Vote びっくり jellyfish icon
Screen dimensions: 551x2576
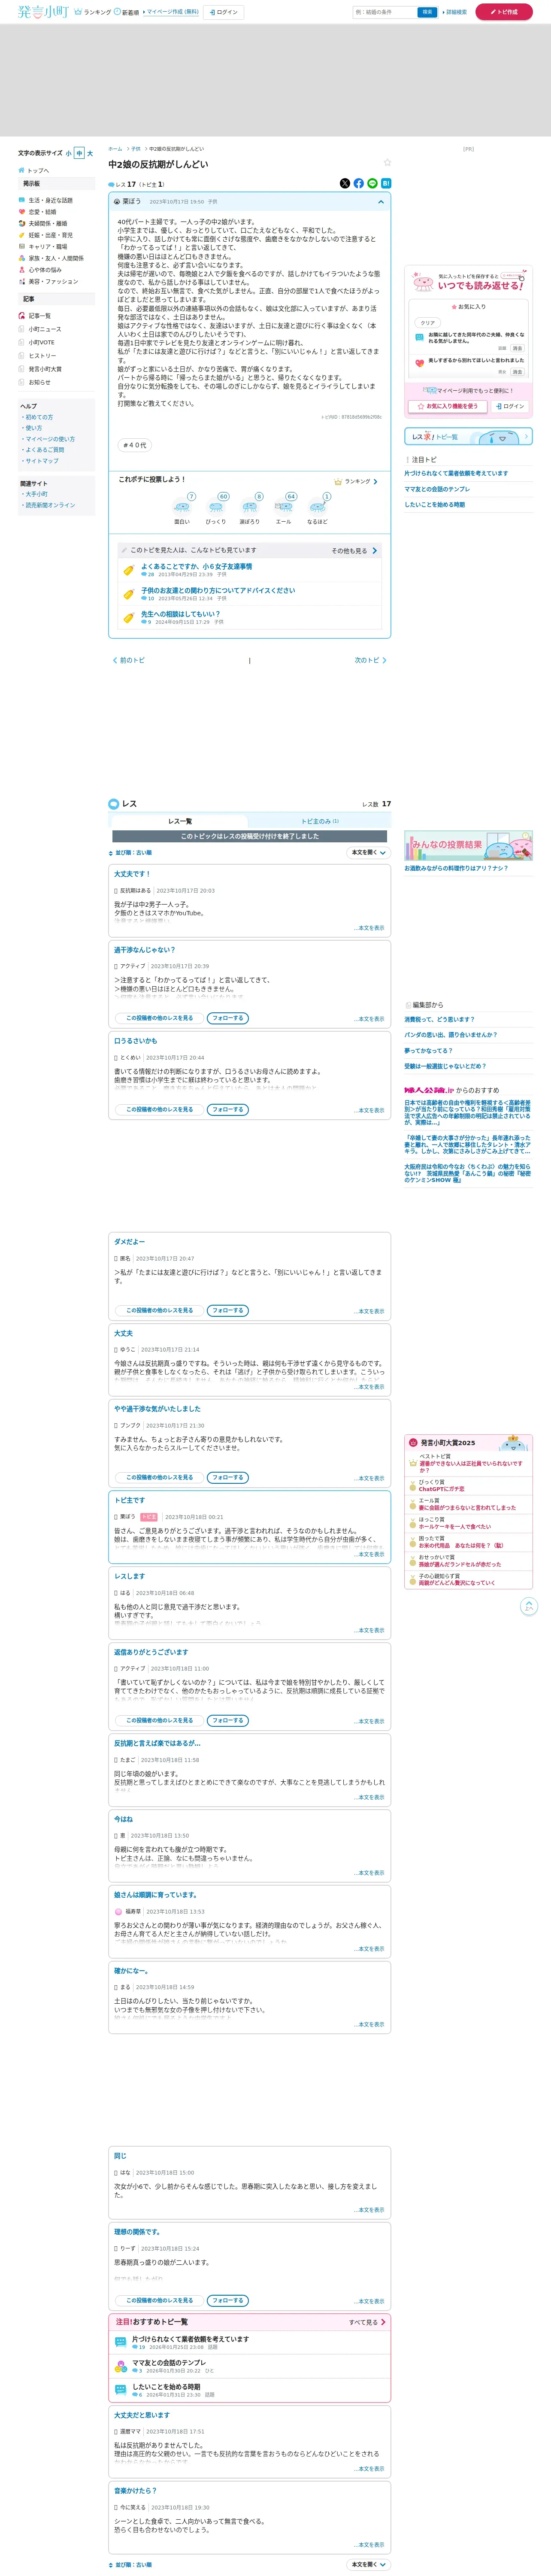click(216, 508)
